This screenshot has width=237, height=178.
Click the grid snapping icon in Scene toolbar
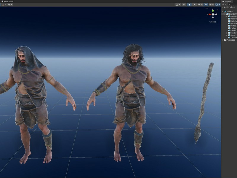pos(3,5)
